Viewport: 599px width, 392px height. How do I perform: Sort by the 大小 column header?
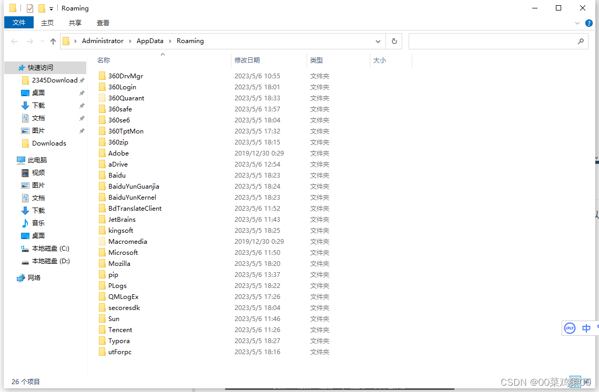(379, 60)
